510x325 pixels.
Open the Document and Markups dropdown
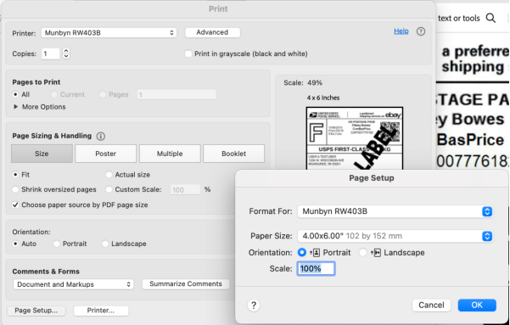pos(73,284)
